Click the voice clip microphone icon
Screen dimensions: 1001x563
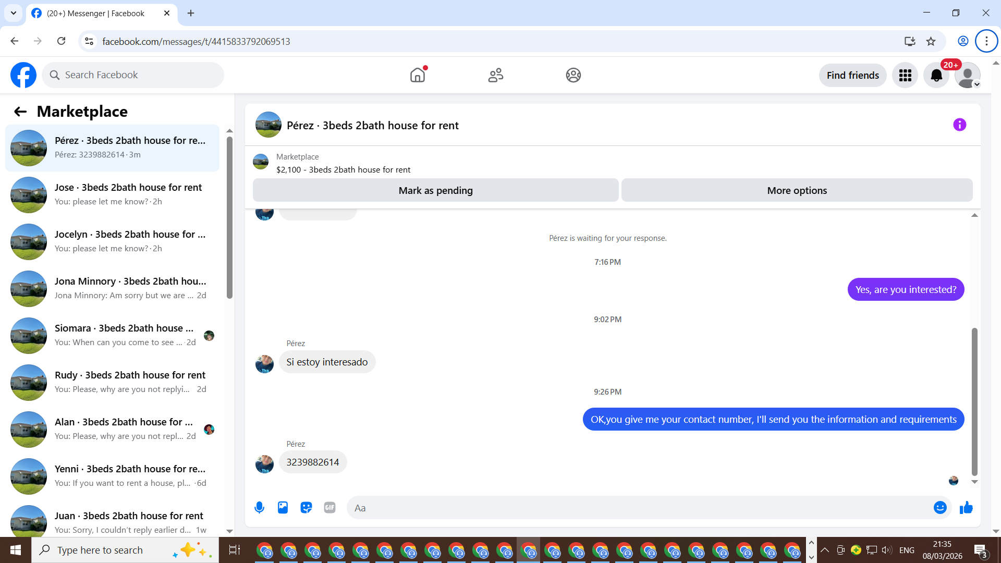click(x=259, y=507)
